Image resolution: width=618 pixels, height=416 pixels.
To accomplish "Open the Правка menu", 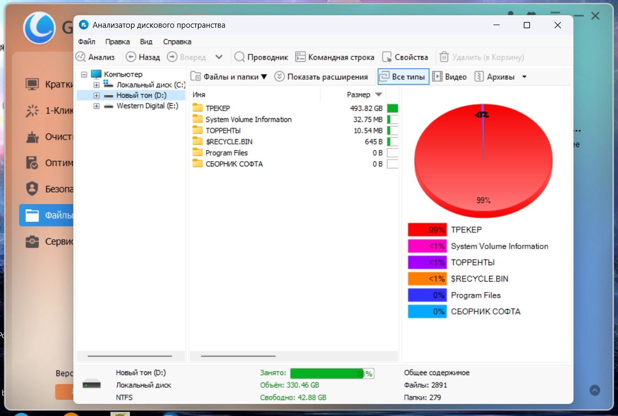I will click(x=117, y=42).
